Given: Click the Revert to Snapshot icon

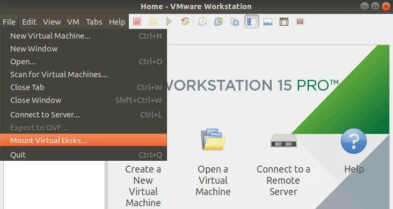Looking at the screenshot, I should pos(219,21).
